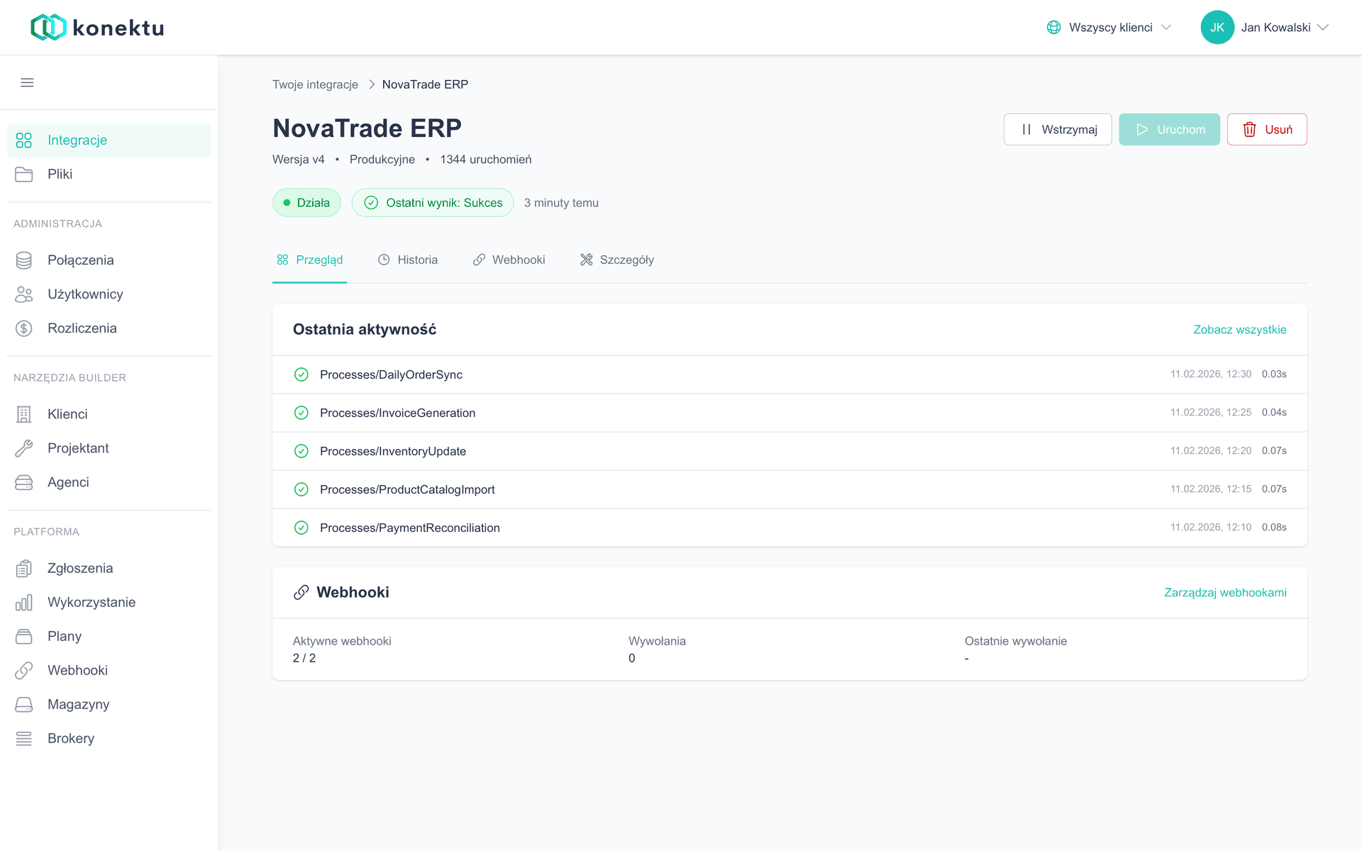Screen dimensions: 1362x851
Task: Click the Działa status indicator
Action: [306, 202]
